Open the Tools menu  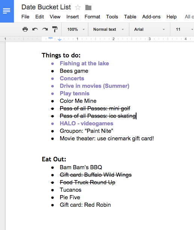click(112, 17)
